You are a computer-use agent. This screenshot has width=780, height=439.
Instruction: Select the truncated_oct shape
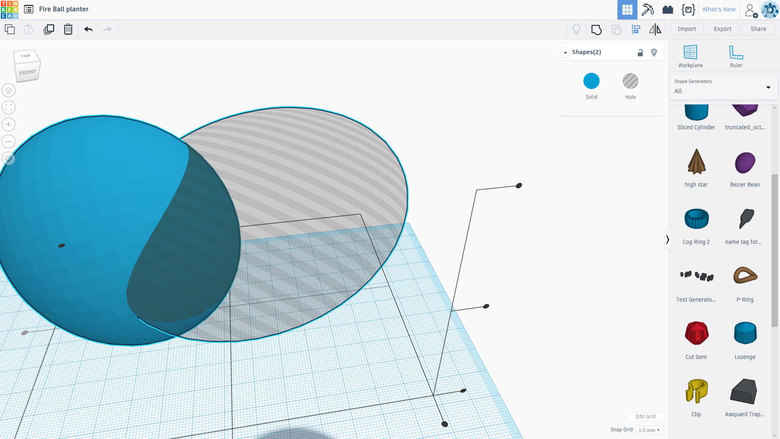745,117
